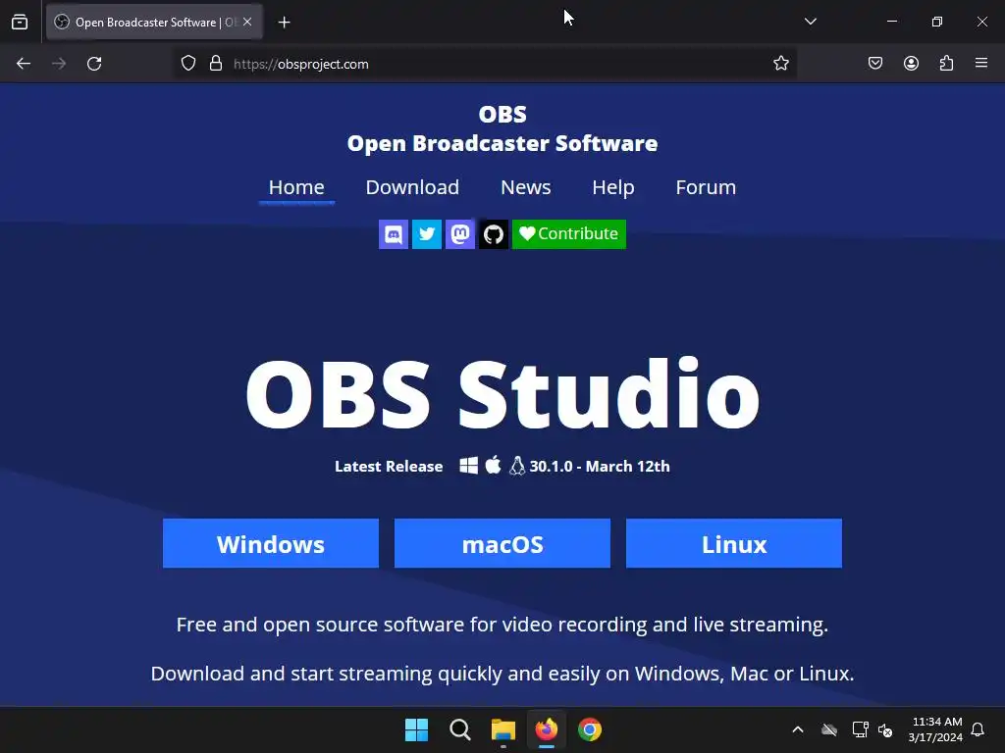Launch Google Chrome from the taskbar
The width and height of the screenshot is (1005, 753).
coord(590,729)
